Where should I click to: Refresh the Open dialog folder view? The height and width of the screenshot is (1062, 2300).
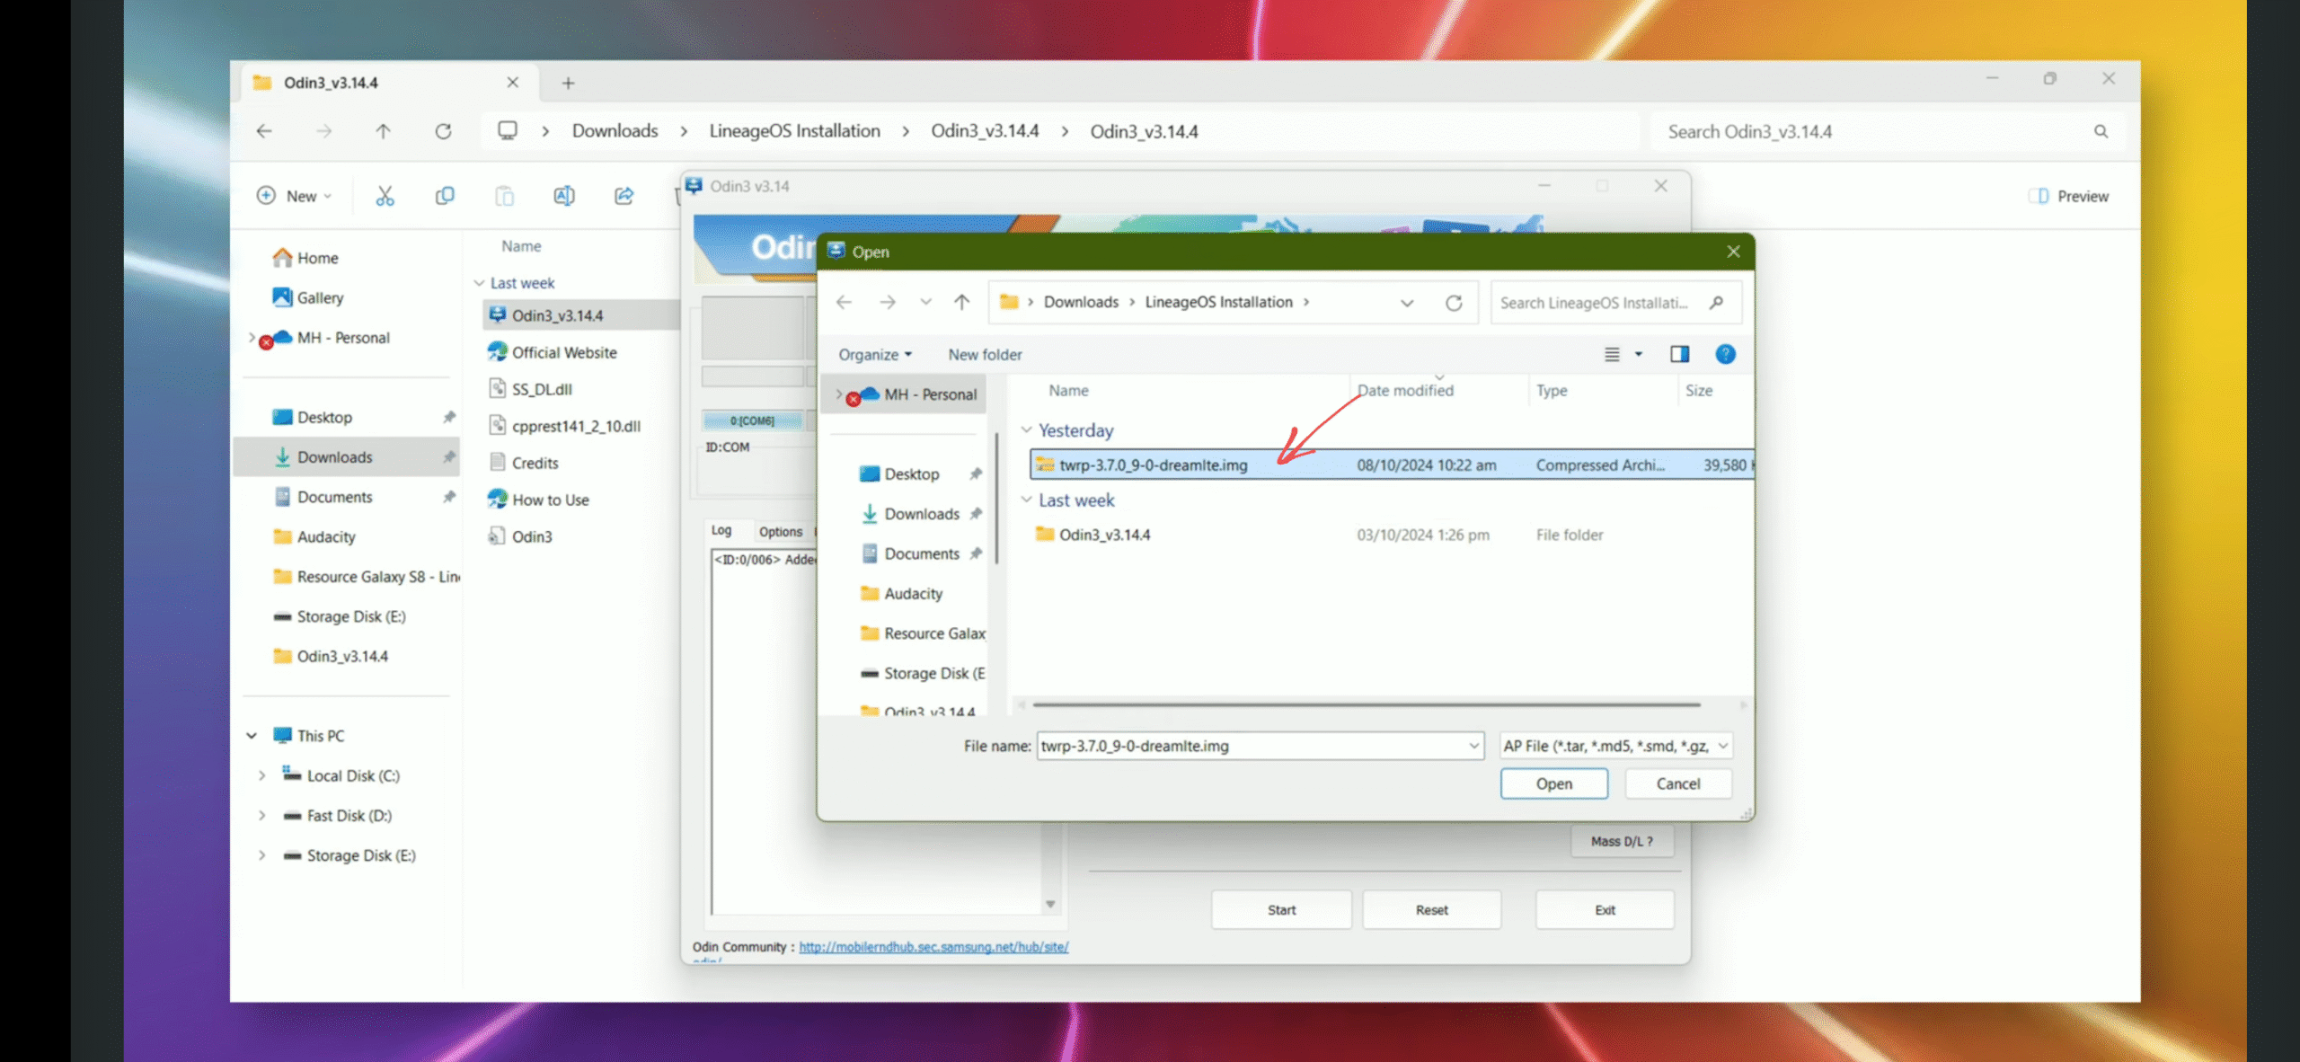point(1453,303)
